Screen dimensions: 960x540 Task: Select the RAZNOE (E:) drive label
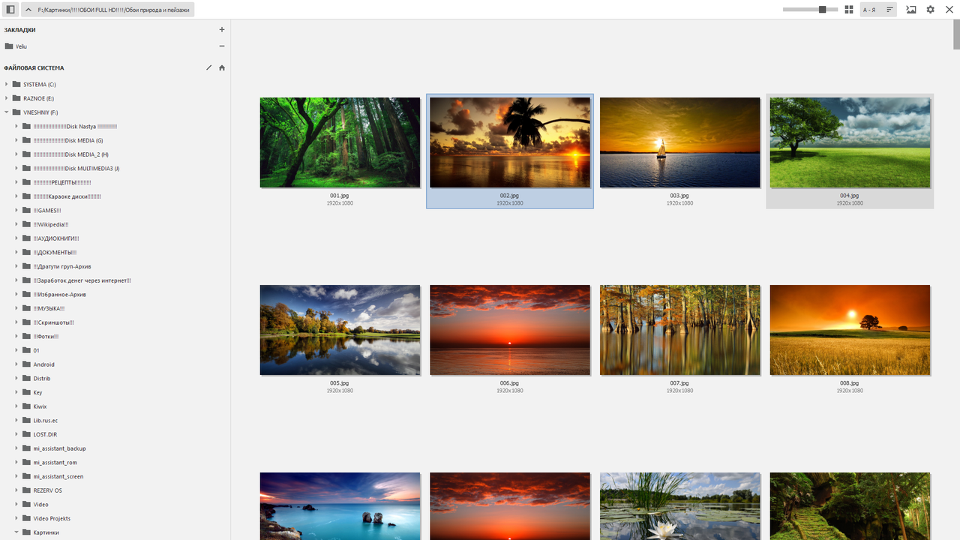click(38, 98)
